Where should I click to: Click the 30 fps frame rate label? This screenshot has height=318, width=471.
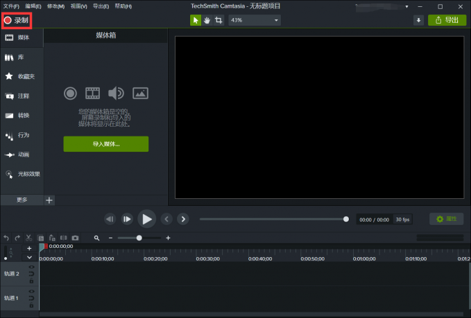point(402,220)
